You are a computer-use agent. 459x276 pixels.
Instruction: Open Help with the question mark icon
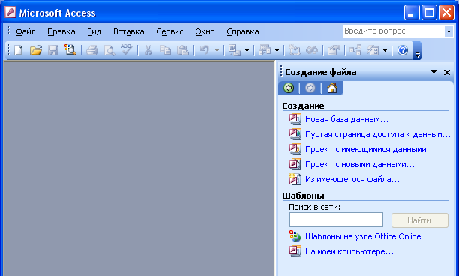(403, 50)
